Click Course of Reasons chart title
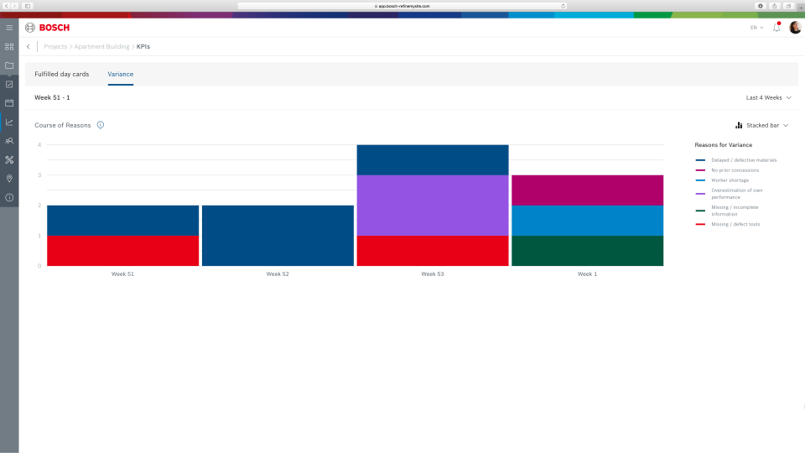Image resolution: width=805 pixels, height=453 pixels. coord(63,125)
